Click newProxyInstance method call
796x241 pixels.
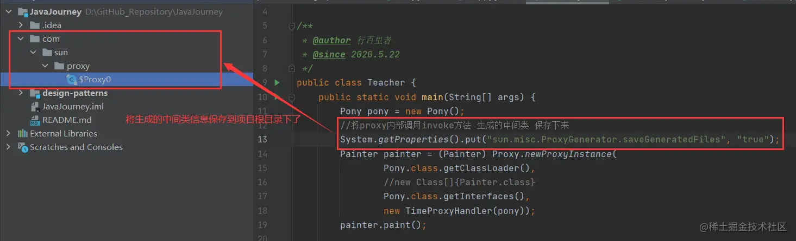[x=568, y=154]
